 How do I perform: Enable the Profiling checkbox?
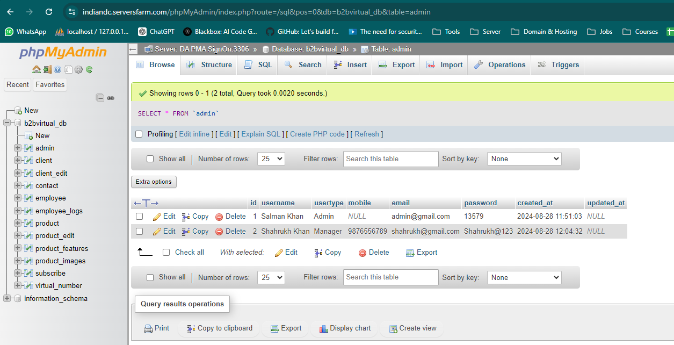[139, 134]
